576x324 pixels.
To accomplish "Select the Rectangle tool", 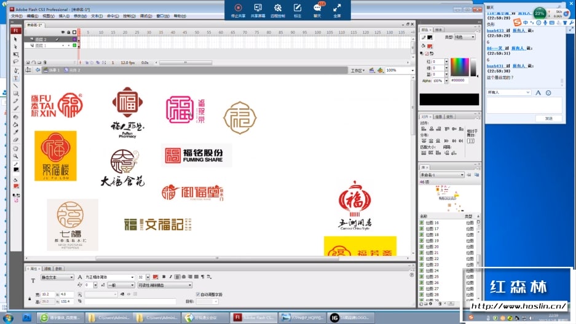I will click(x=16, y=93).
